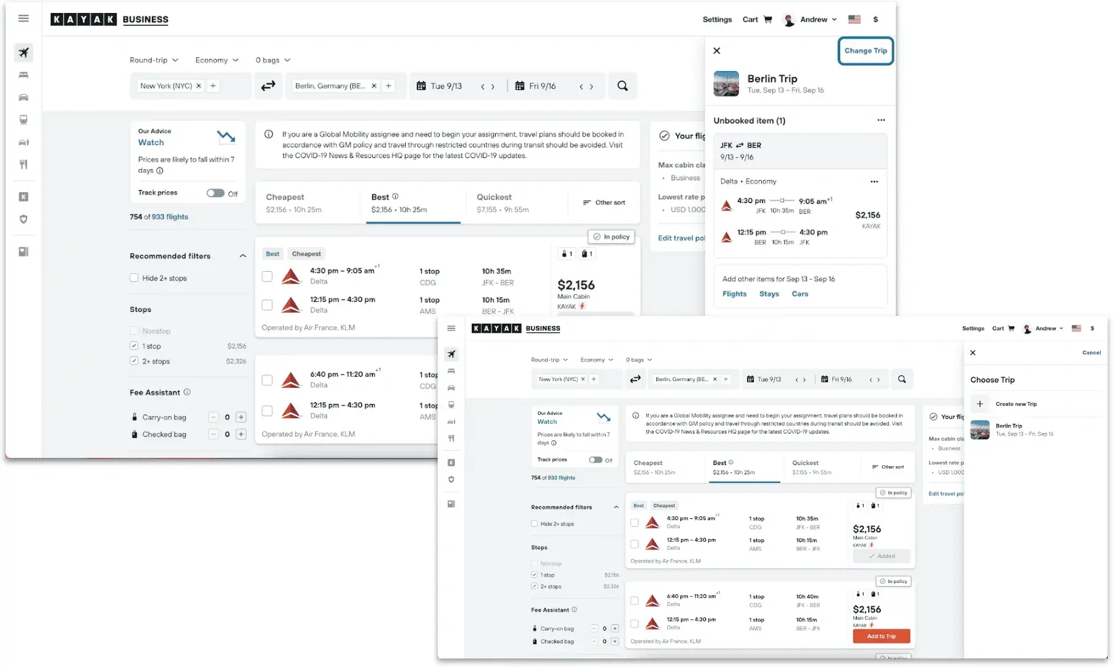Add another origin plus in back window
The image size is (1115, 667).
tap(213, 86)
